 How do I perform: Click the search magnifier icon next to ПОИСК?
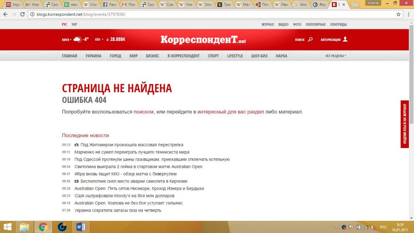point(310,39)
